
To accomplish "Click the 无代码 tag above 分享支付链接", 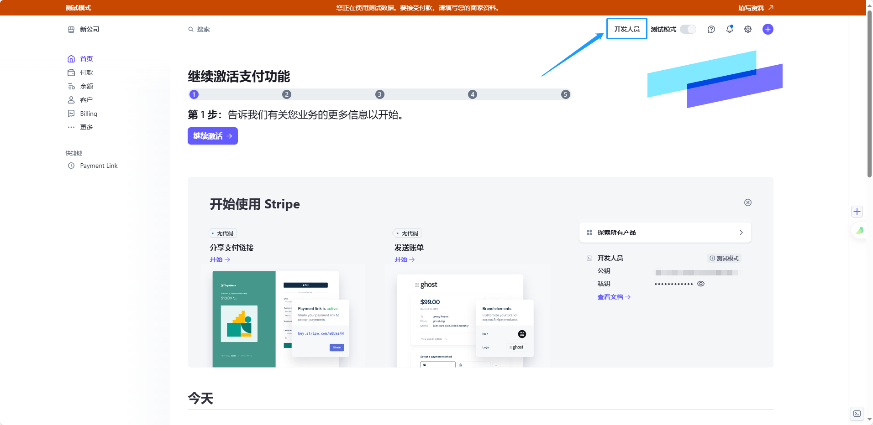I will pyautogui.click(x=223, y=233).
